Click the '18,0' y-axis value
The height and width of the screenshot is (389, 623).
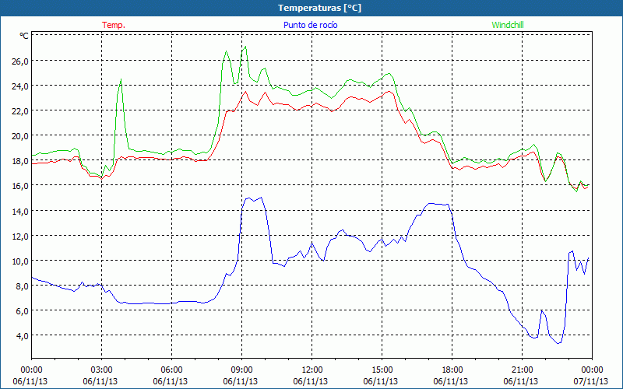(x=20, y=161)
